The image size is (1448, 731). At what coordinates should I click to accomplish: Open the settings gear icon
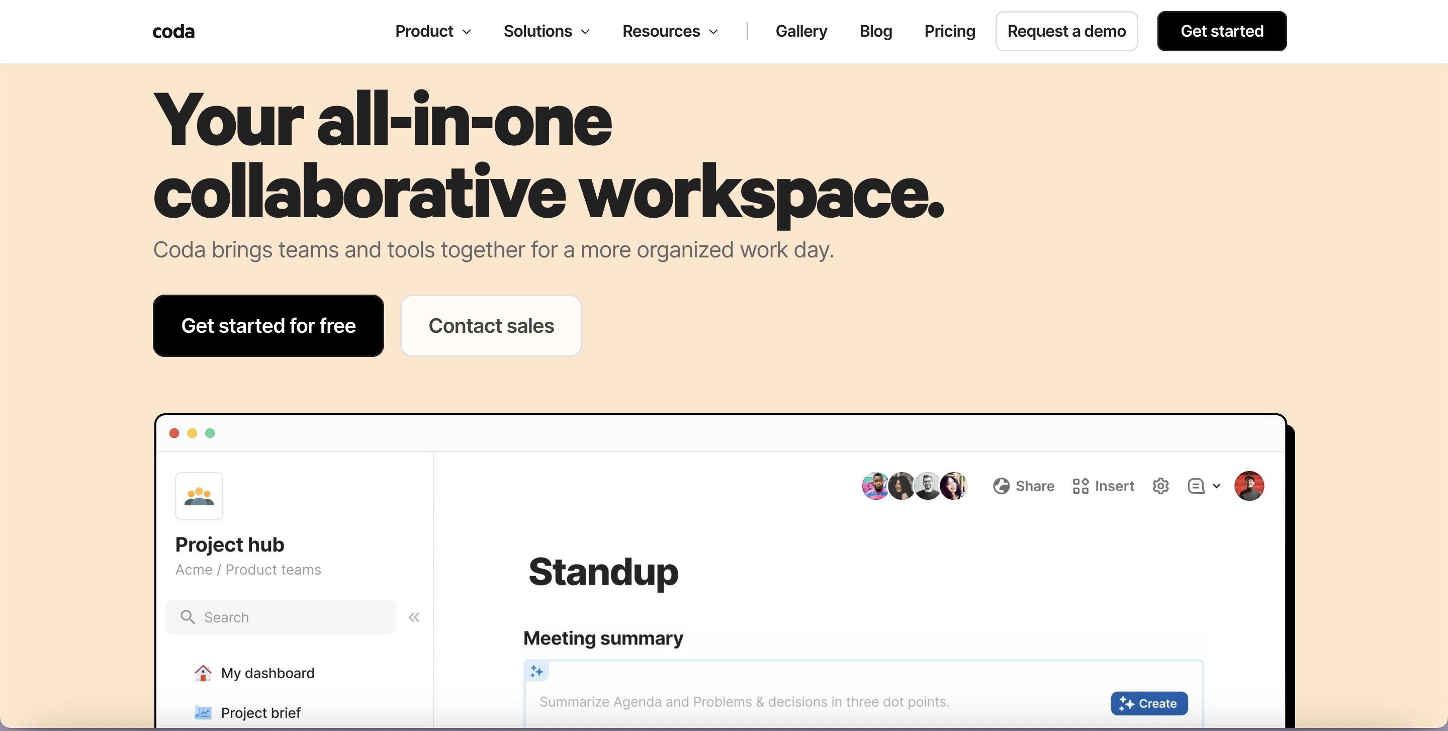click(1160, 486)
